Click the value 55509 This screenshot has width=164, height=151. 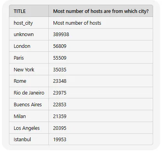click(x=60, y=58)
